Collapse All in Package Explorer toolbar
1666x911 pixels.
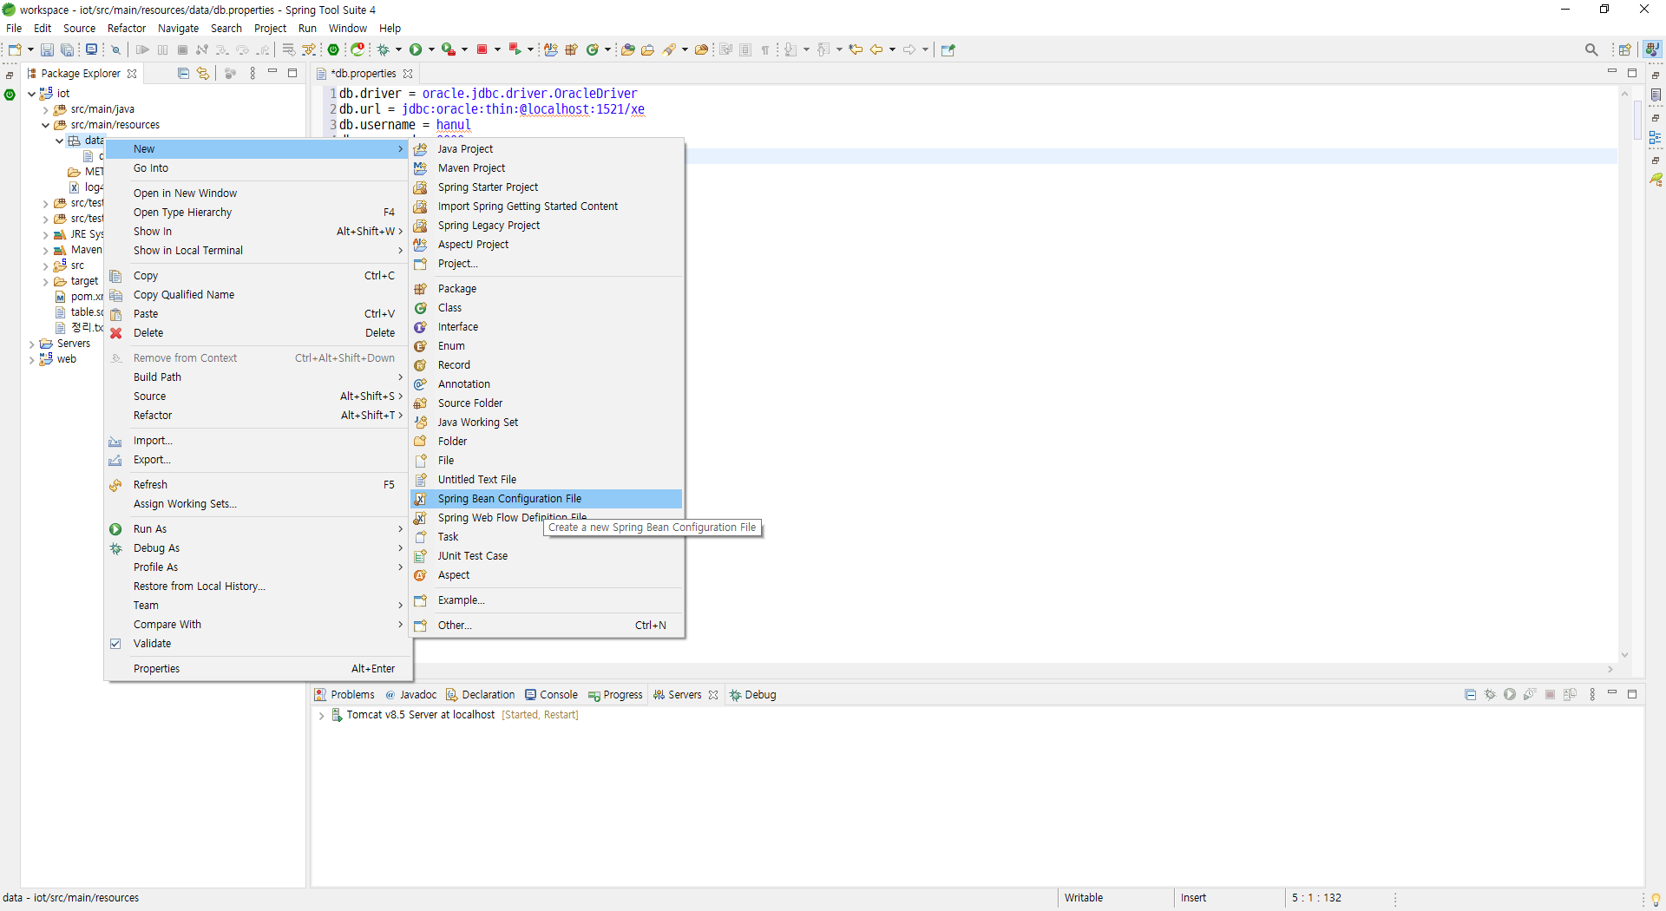(x=183, y=74)
